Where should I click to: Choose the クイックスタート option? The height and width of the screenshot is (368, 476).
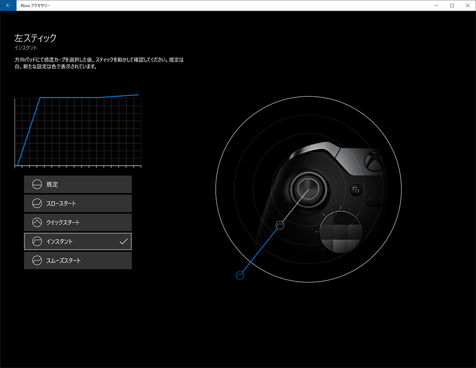pyautogui.click(x=78, y=222)
